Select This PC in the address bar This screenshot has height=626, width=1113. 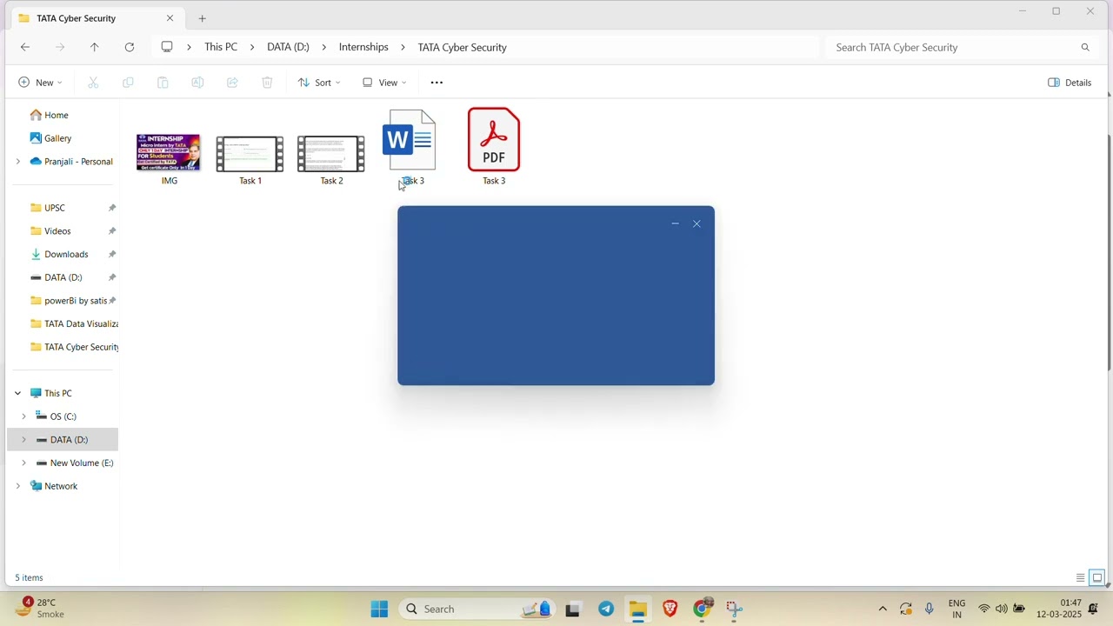coord(221,47)
